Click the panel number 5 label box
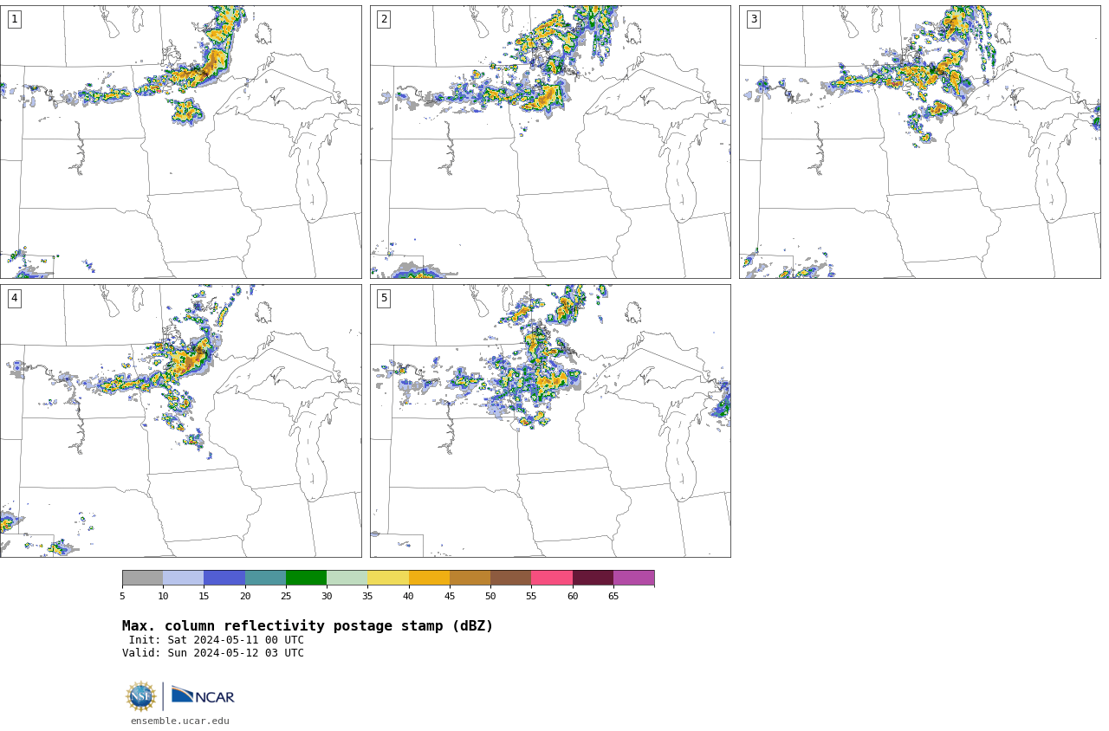Viewport: 1109px width, 731px height. point(384,298)
